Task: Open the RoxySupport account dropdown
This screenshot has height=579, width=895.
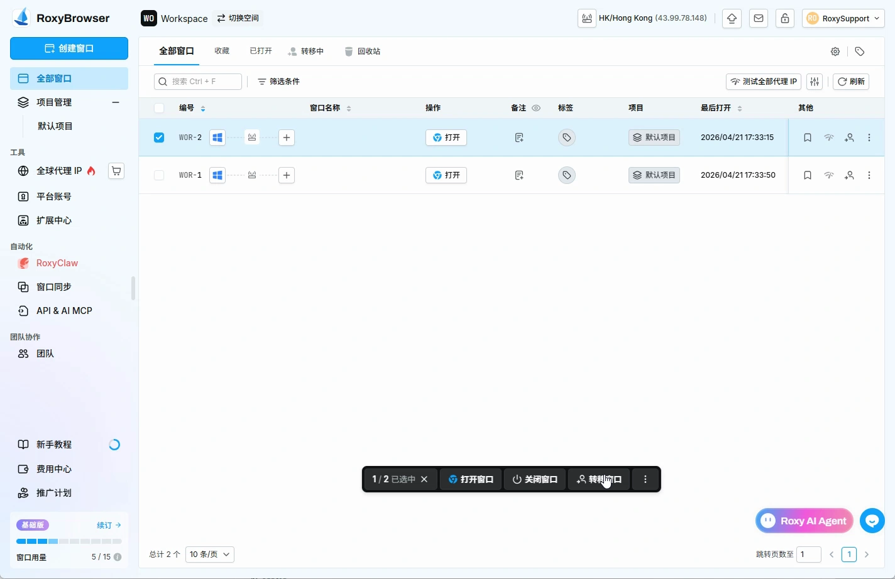Action: click(843, 18)
